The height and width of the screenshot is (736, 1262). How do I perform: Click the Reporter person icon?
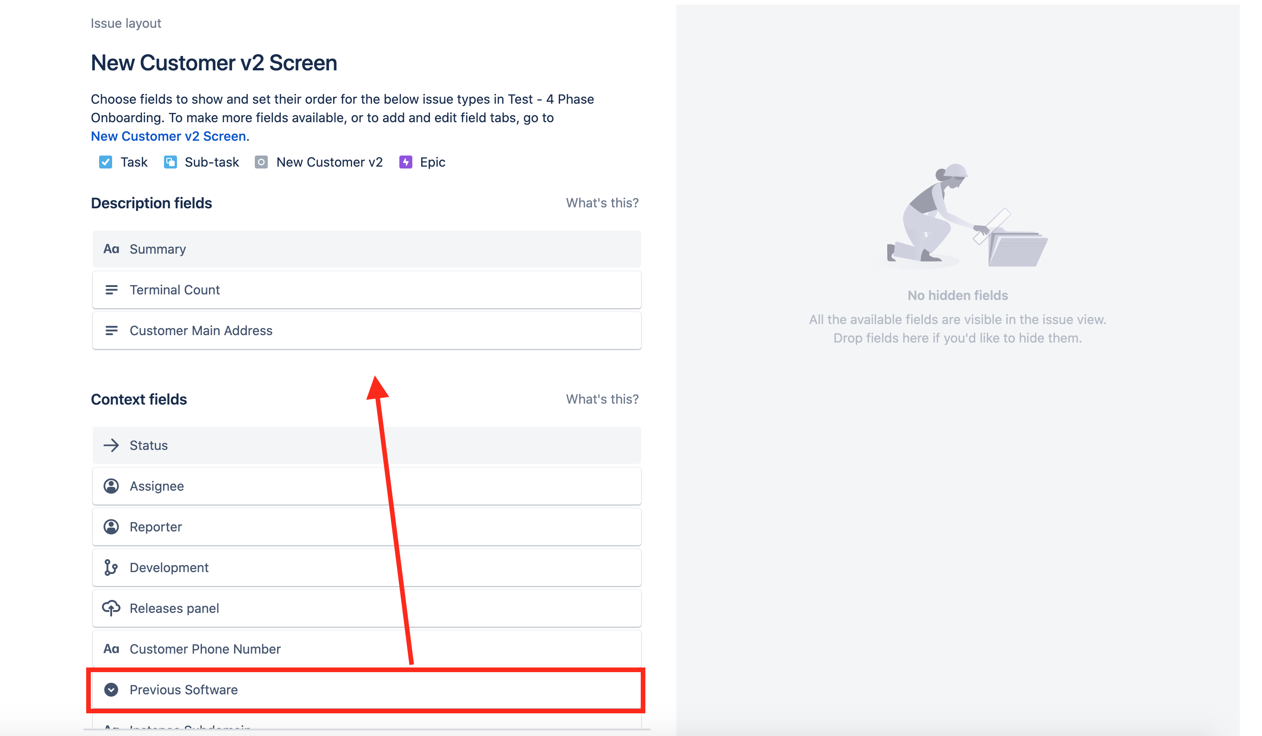[x=111, y=527]
